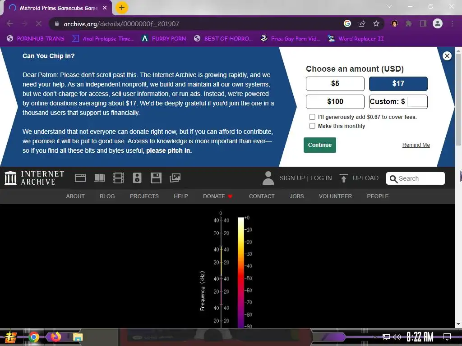
Task: Click the share page icon in address bar
Action: 362,23
